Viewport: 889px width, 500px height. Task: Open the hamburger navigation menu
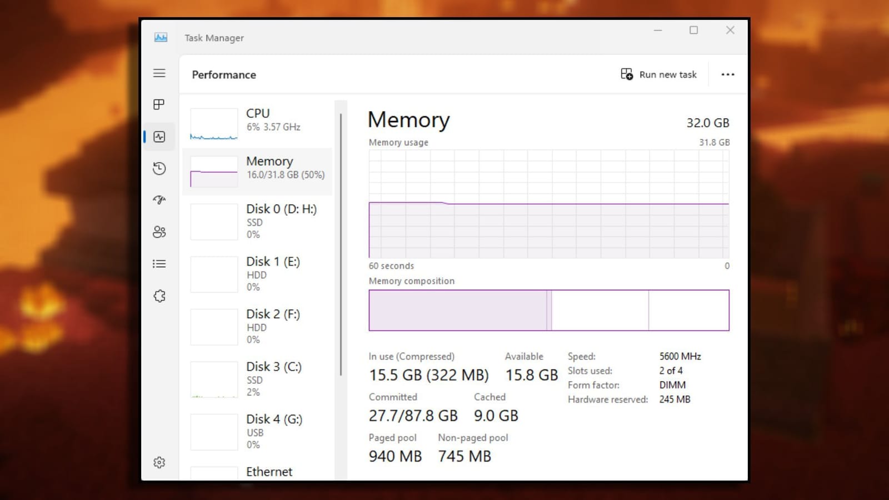point(159,73)
